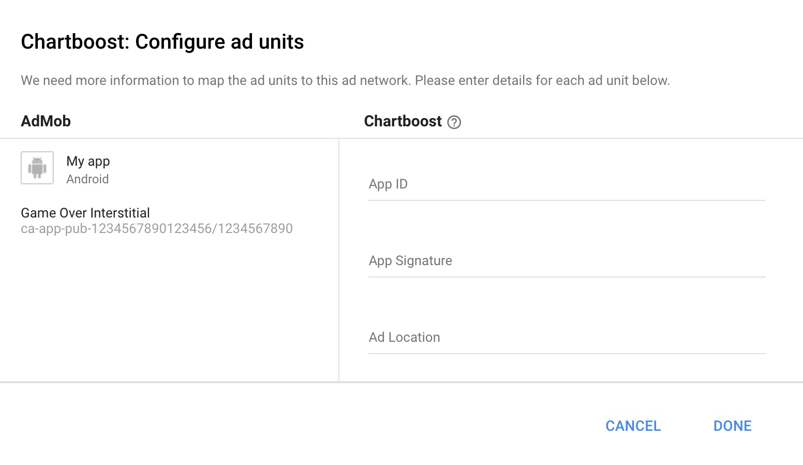
Task: Click the dialog title Chartboost: Configure ad units
Action: (162, 41)
